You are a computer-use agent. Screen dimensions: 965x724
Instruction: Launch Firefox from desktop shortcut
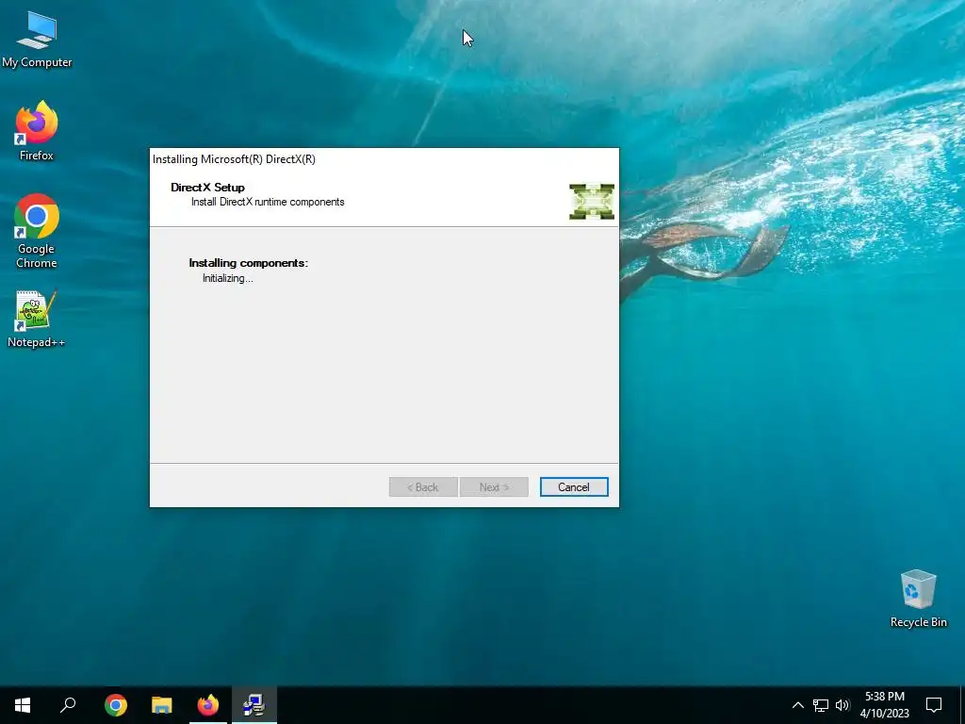point(37,131)
